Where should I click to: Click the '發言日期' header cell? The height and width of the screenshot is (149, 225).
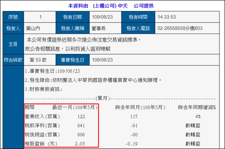[73, 17]
